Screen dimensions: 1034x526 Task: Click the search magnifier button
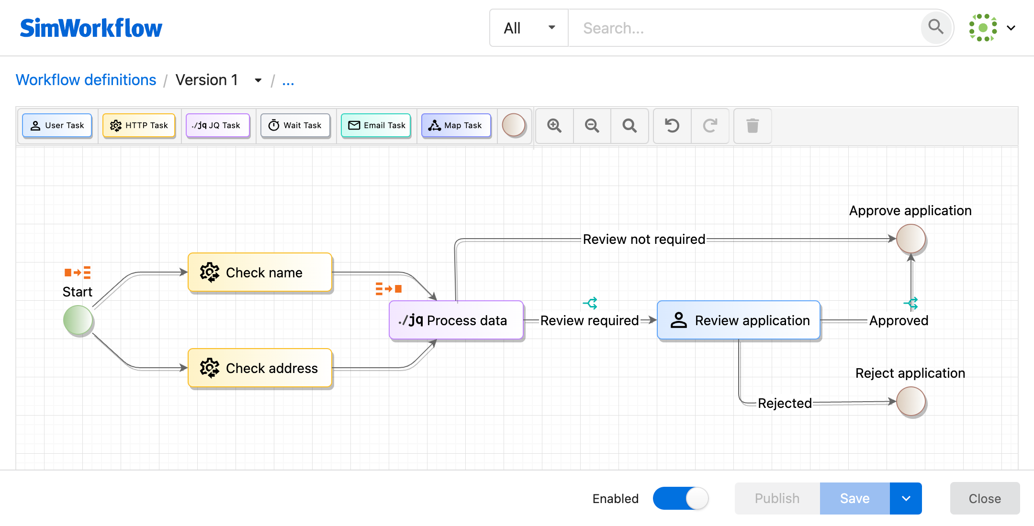pos(936,27)
